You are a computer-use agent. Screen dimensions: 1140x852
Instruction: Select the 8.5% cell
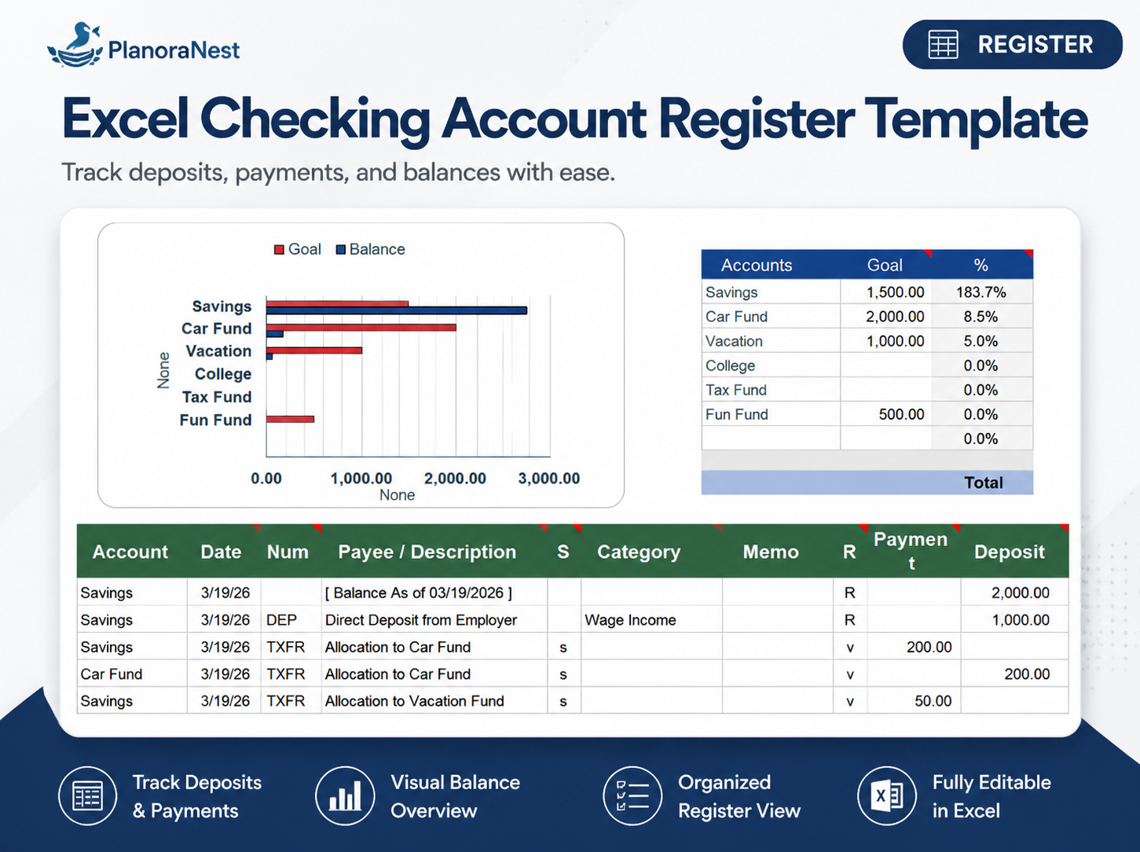click(x=981, y=316)
